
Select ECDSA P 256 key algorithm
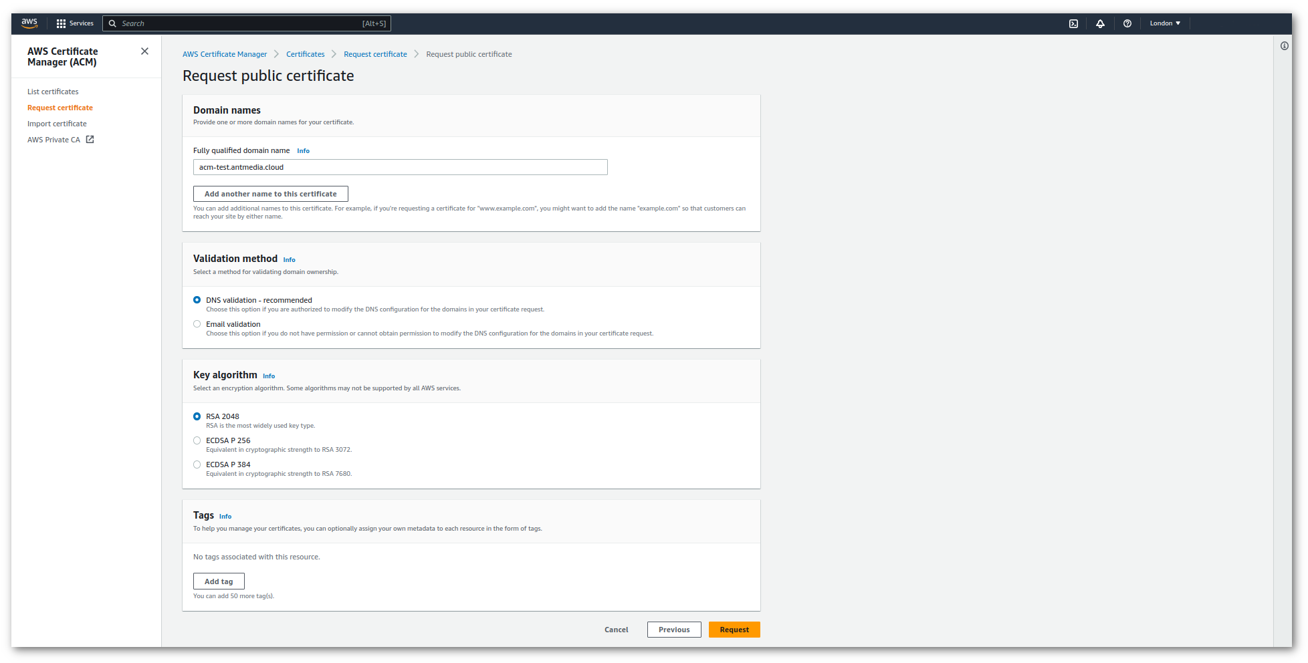pos(197,440)
